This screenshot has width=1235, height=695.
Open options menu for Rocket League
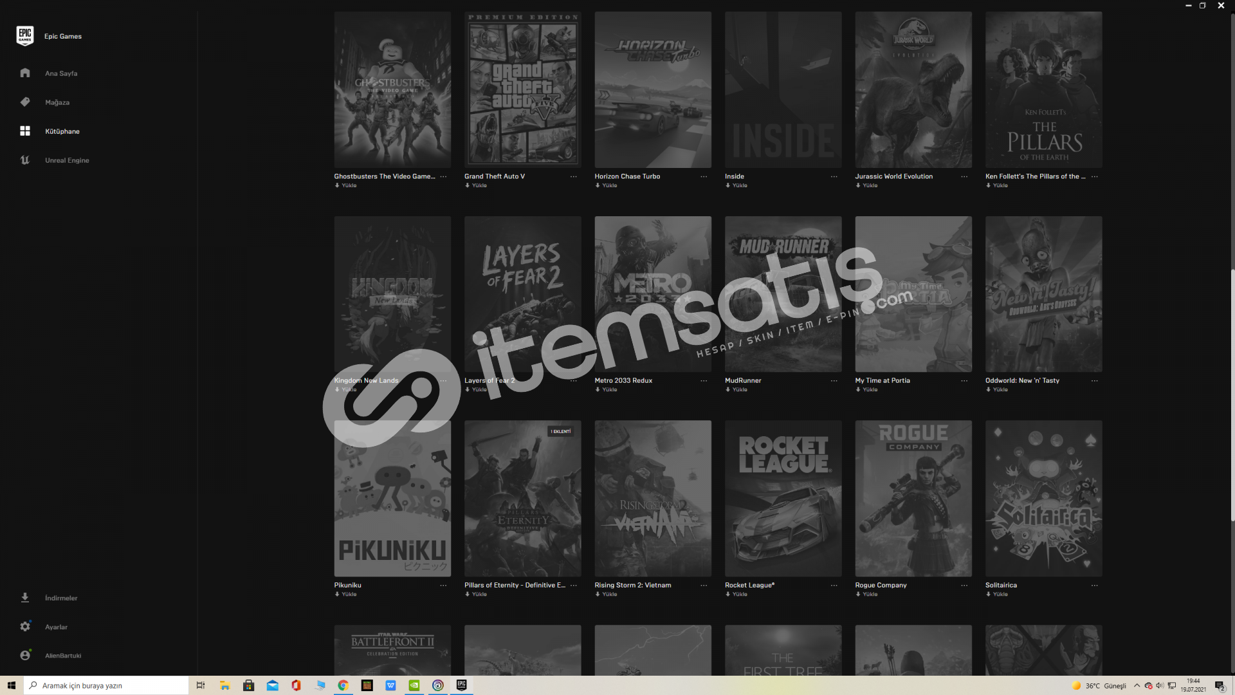(x=834, y=585)
